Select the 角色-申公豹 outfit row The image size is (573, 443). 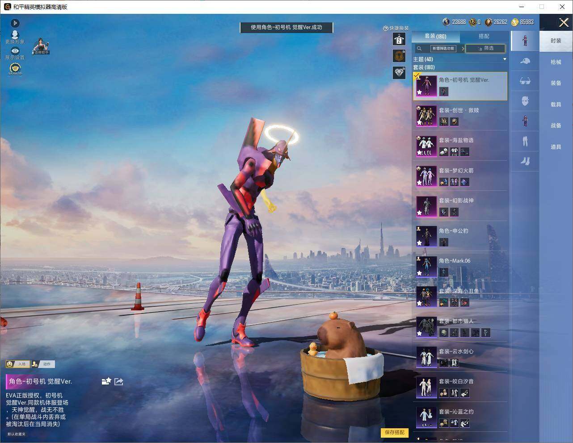[x=460, y=236]
